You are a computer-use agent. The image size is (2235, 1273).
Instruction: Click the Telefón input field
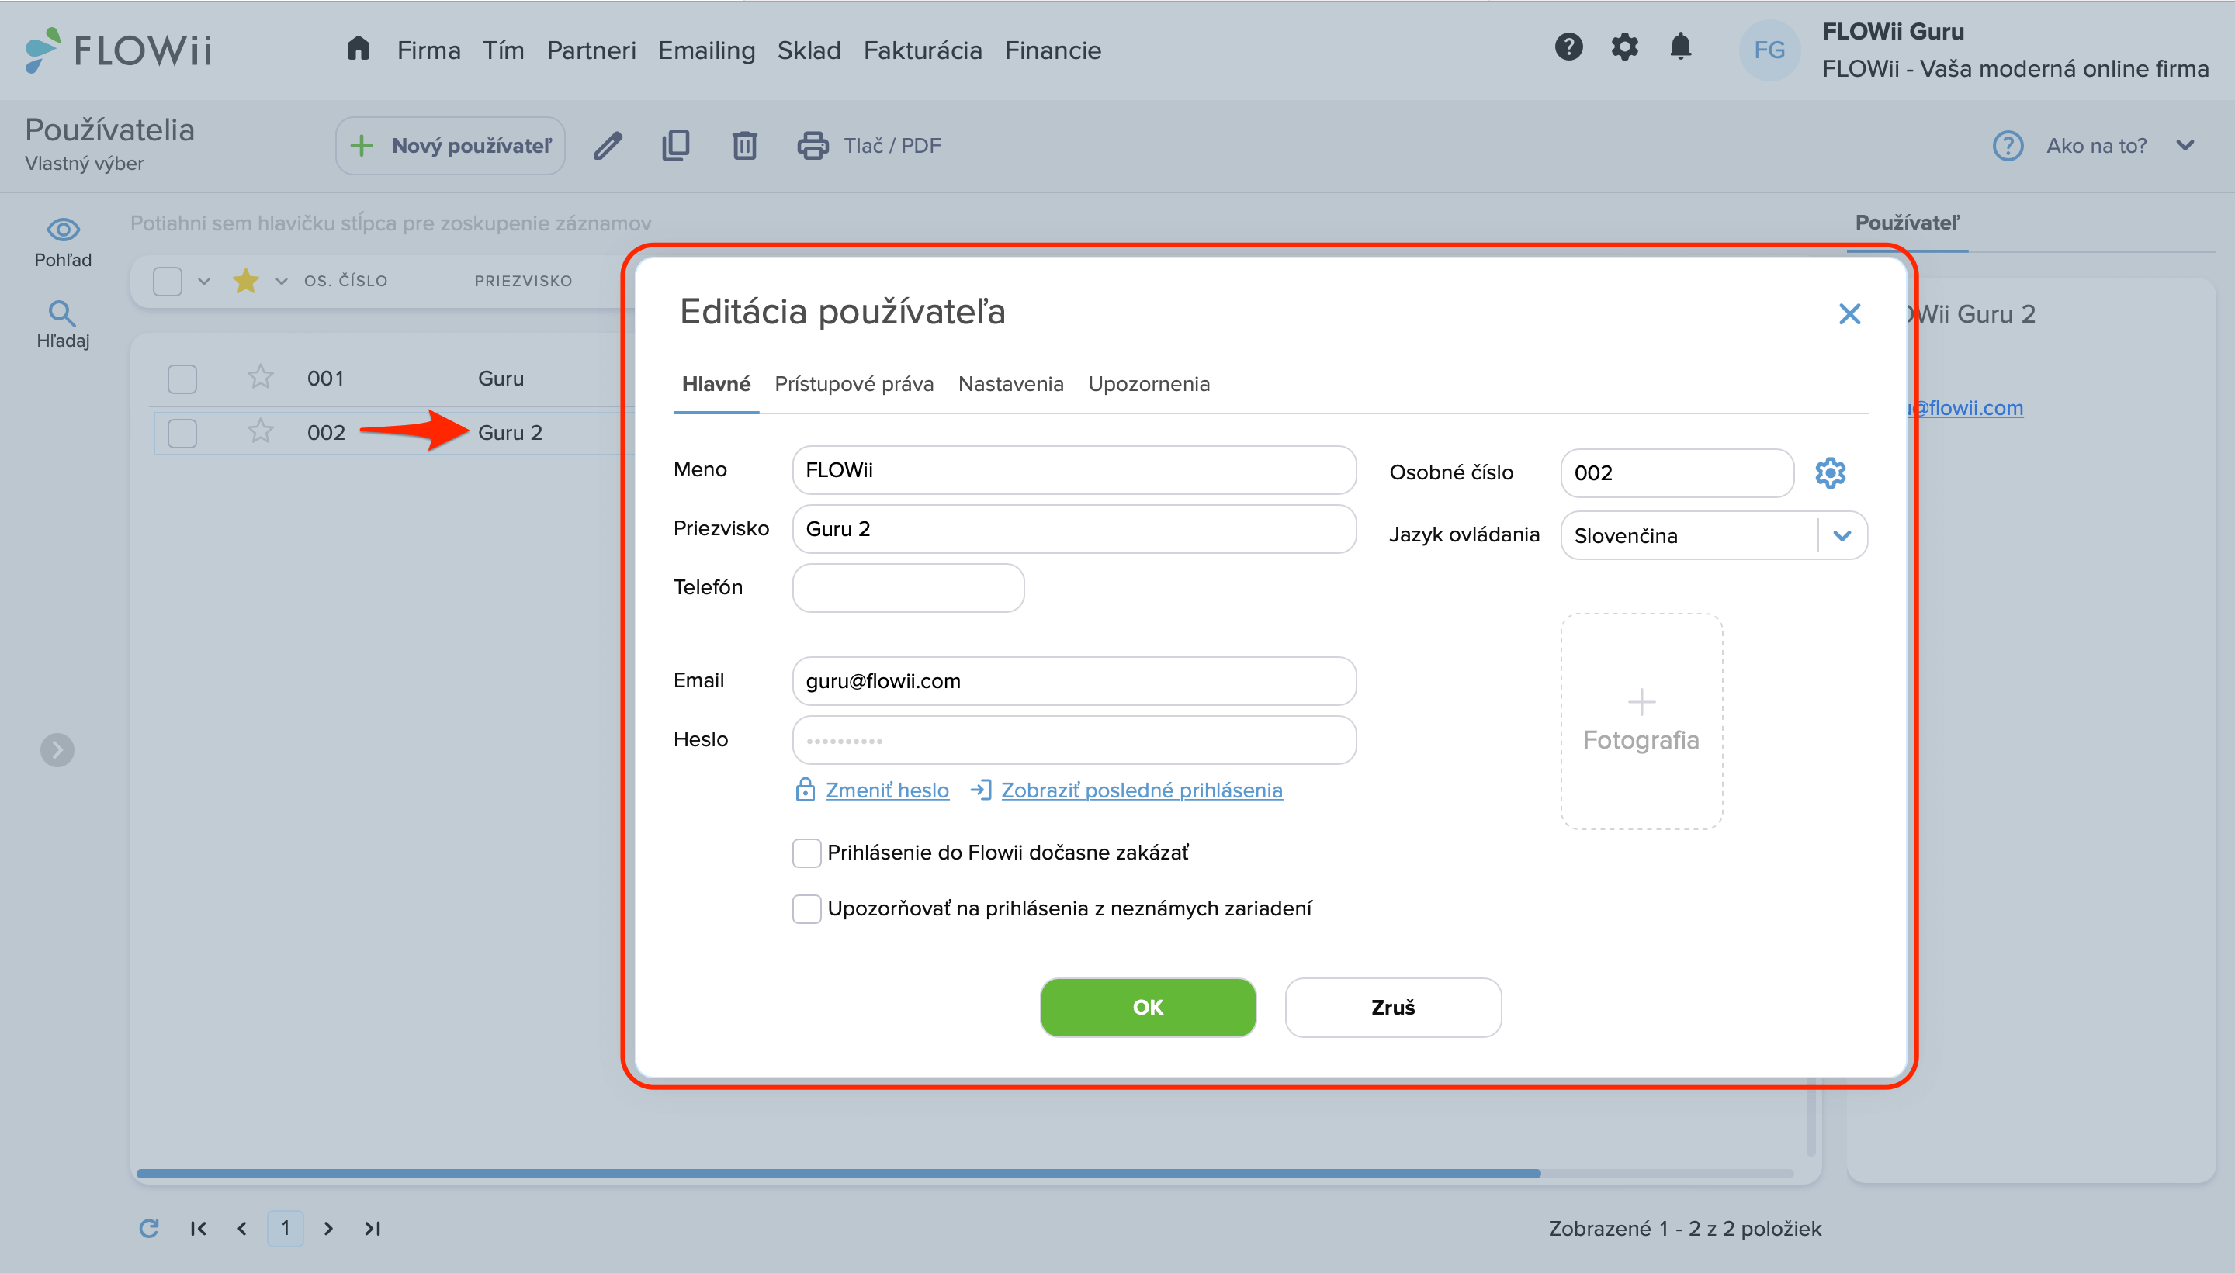coord(908,587)
